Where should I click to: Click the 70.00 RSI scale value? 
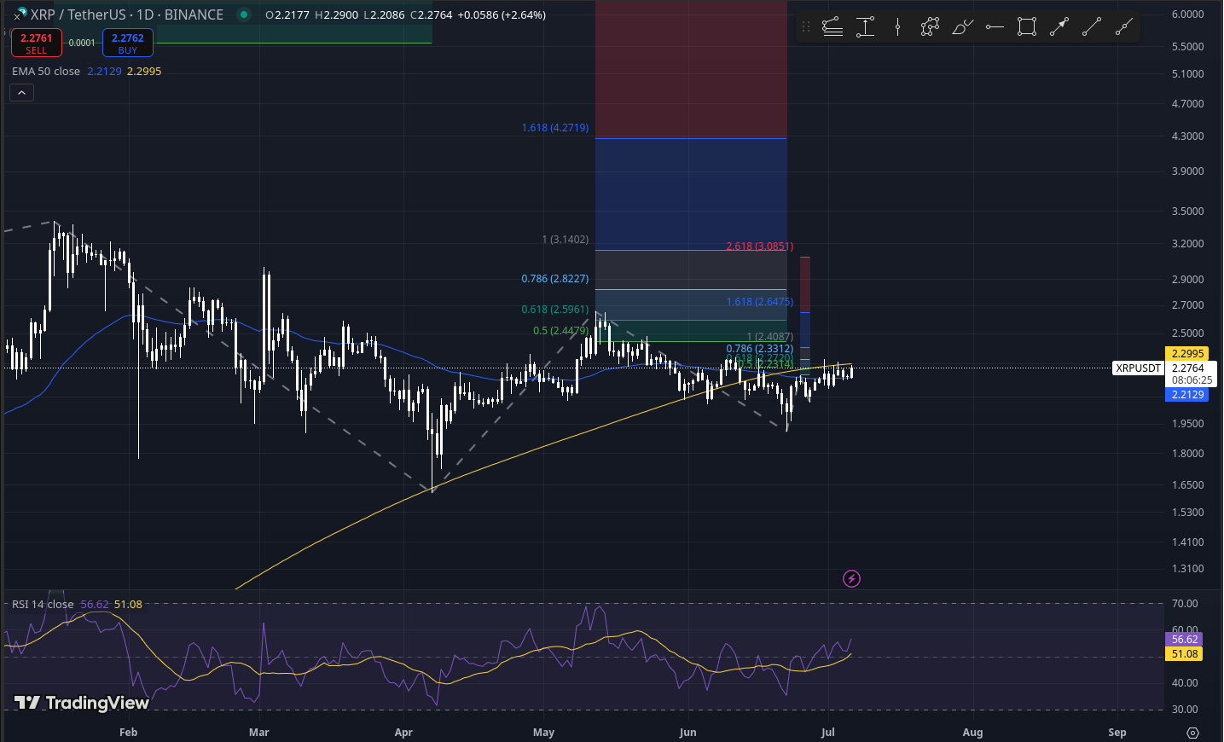pos(1185,604)
